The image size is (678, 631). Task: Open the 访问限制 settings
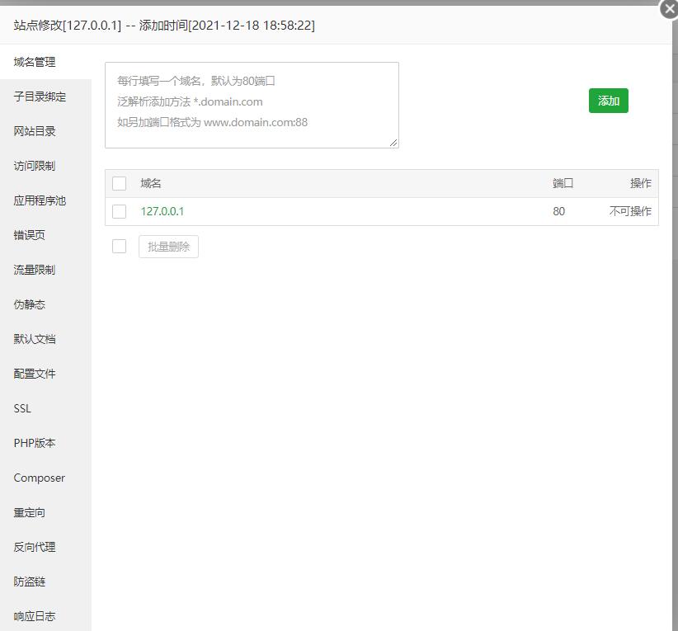coord(34,166)
